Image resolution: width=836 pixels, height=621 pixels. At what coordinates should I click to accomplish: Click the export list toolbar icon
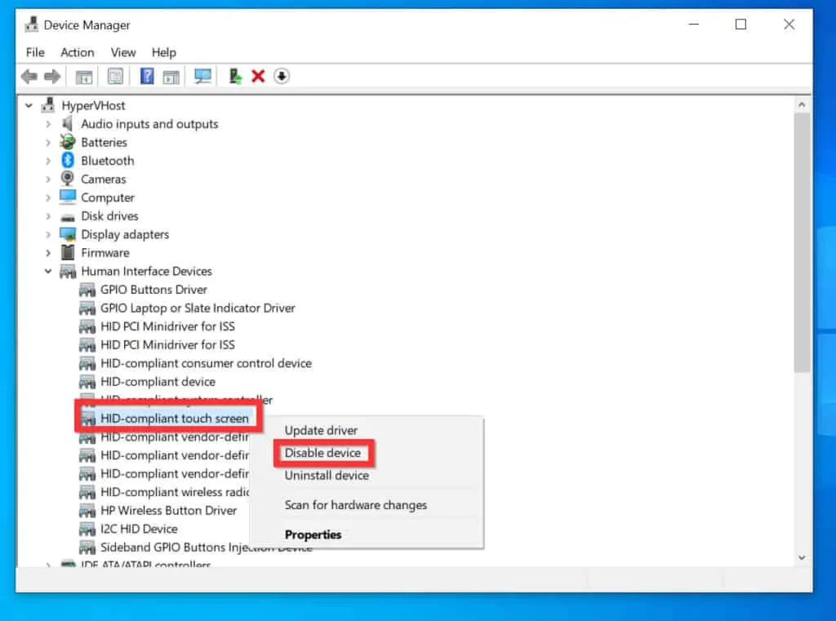click(172, 76)
